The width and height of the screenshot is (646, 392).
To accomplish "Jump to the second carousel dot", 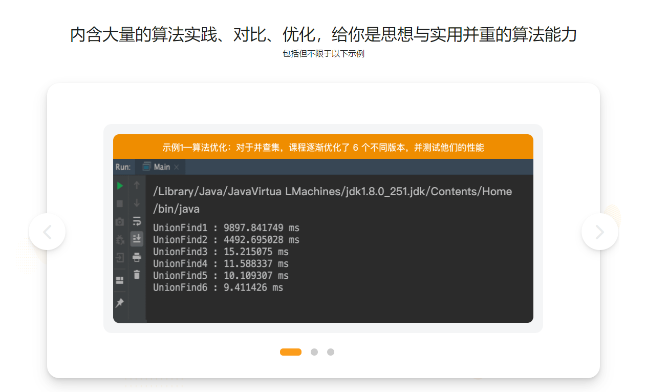I will coord(314,352).
